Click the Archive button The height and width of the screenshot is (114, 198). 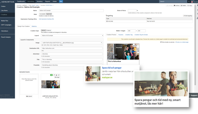[x=176, y=6]
